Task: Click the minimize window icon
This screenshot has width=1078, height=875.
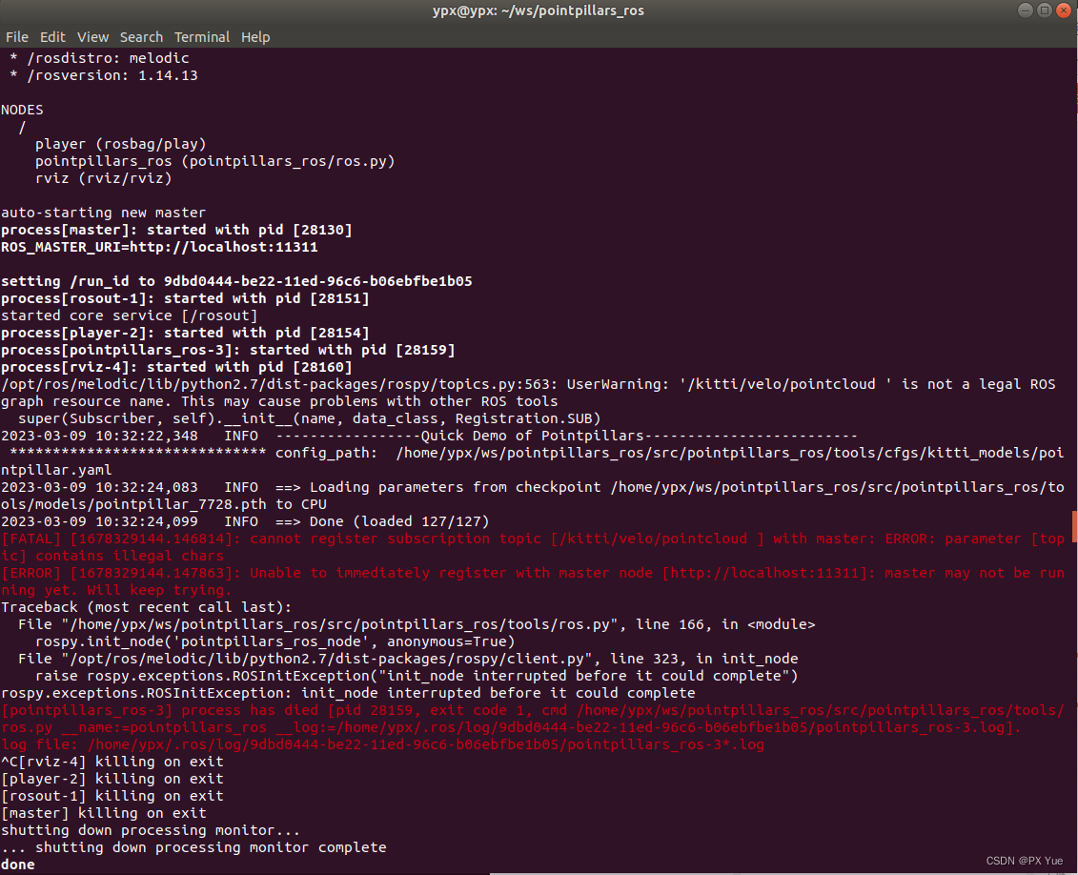Action: tap(1025, 10)
